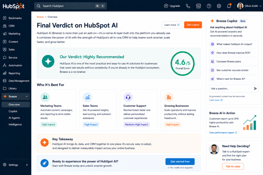Click the Sales Teams chart icon
The width and height of the screenshot is (263, 175).
pos(87,97)
